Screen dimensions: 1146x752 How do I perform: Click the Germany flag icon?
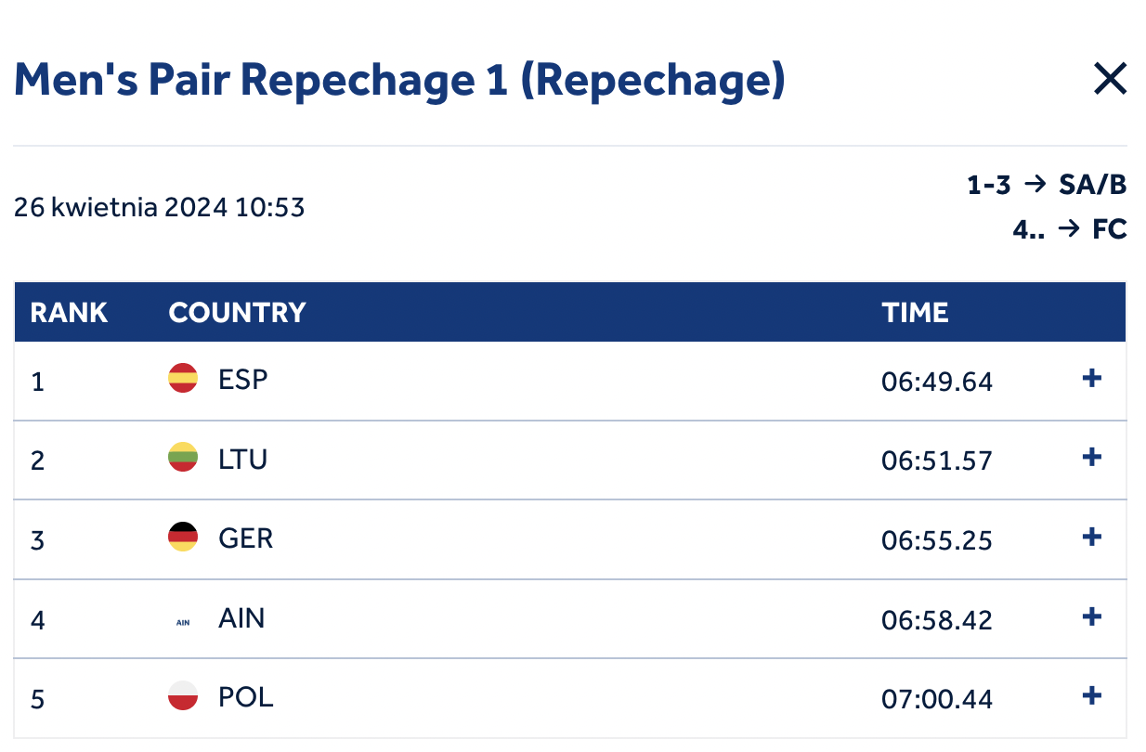183,538
